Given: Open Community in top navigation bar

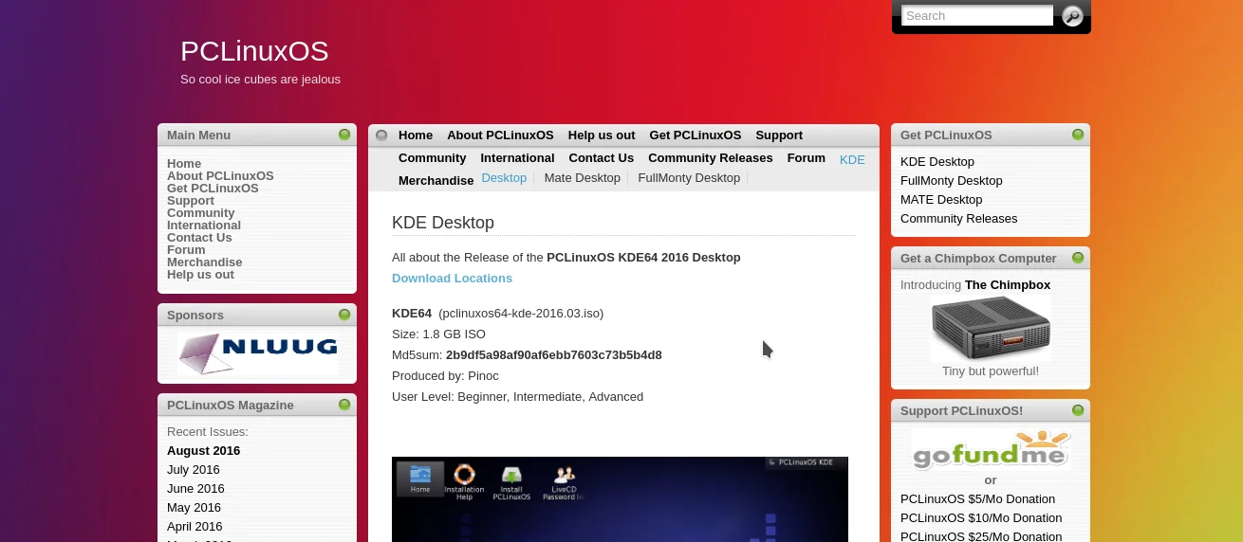Looking at the screenshot, I should [x=432, y=158].
